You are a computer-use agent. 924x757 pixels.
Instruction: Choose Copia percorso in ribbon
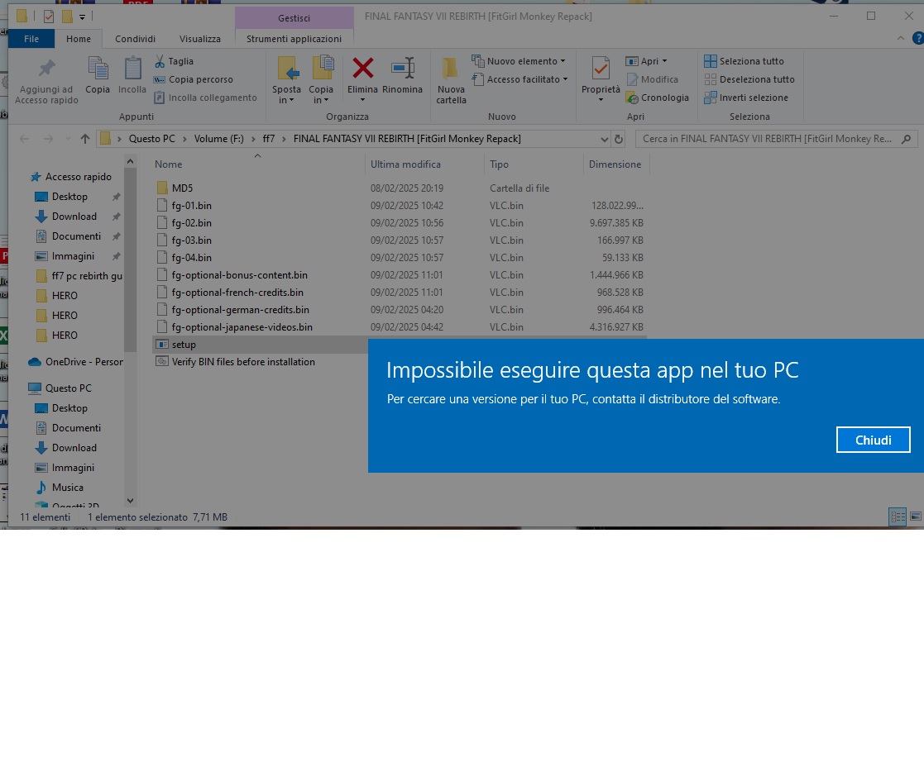tap(194, 79)
